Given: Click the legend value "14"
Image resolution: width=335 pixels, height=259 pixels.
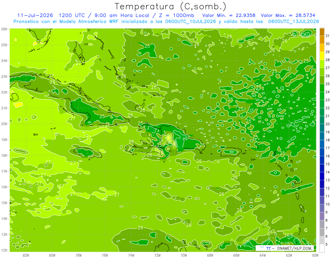Looking at the screenshot, I should pos(328,172).
